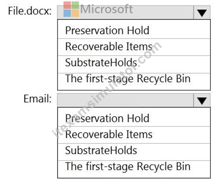216x179 pixels.
Task: Pick SubstrateHolds in Email list
Action: [134, 152]
